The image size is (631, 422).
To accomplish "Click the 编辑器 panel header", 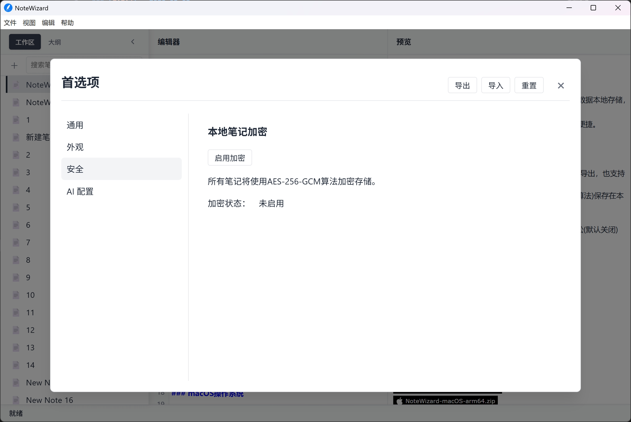I will click(169, 42).
